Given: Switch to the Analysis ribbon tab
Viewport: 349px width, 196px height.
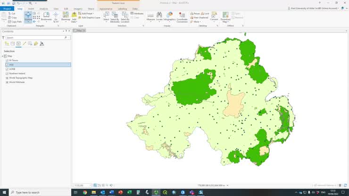Looking at the screenshot, I should 43,8.
